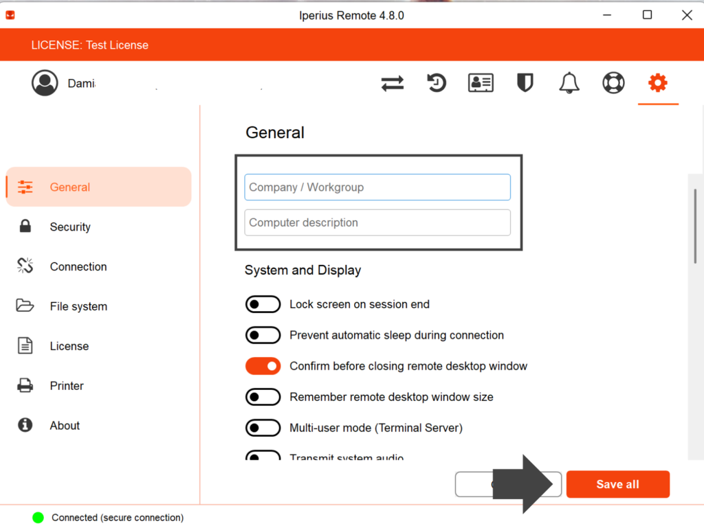Image resolution: width=704 pixels, height=528 pixels.
Task: Enable Remember remote desktop window size
Action: [263, 397]
